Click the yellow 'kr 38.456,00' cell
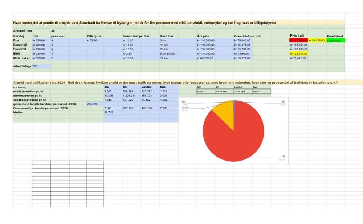The height and width of the screenshot is (224, 363). 317,40
